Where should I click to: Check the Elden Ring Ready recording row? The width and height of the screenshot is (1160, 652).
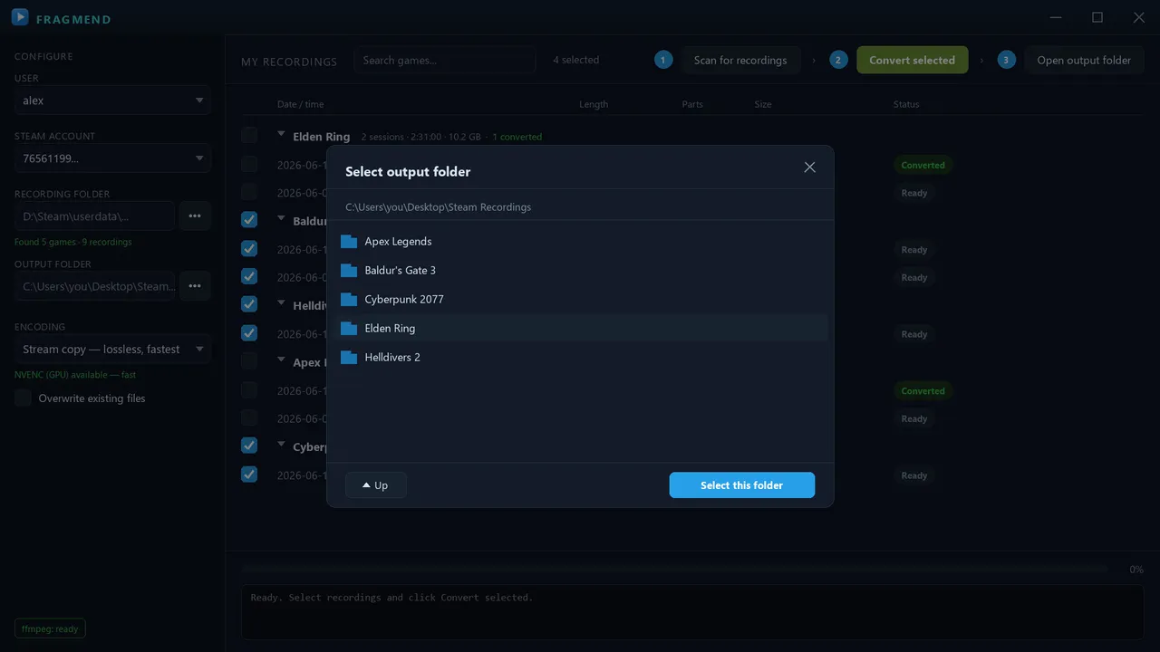click(x=249, y=192)
